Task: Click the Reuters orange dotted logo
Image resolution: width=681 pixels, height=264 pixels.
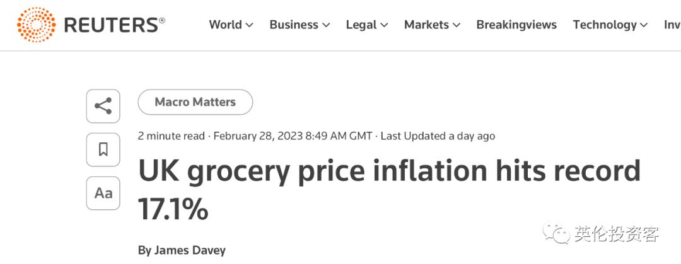Action: click(36, 25)
